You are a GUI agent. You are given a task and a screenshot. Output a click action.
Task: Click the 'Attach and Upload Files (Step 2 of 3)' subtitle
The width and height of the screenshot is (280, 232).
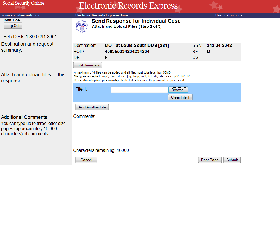[127, 27]
